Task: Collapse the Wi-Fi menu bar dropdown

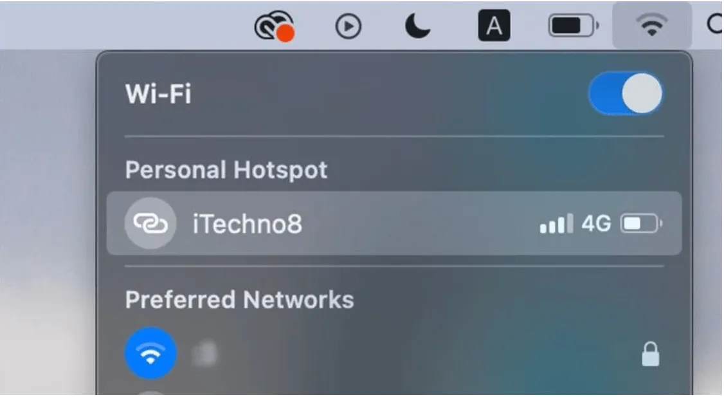Action: (651, 25)
